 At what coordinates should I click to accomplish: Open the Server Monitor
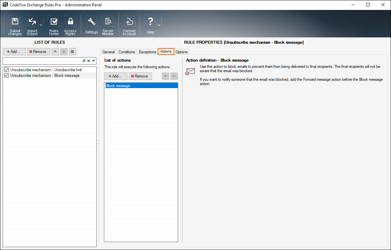click(x=108, y=25)
